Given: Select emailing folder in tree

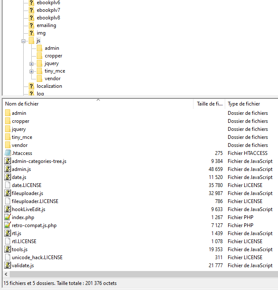Looking at the screenshot, I should coord(46,25).
